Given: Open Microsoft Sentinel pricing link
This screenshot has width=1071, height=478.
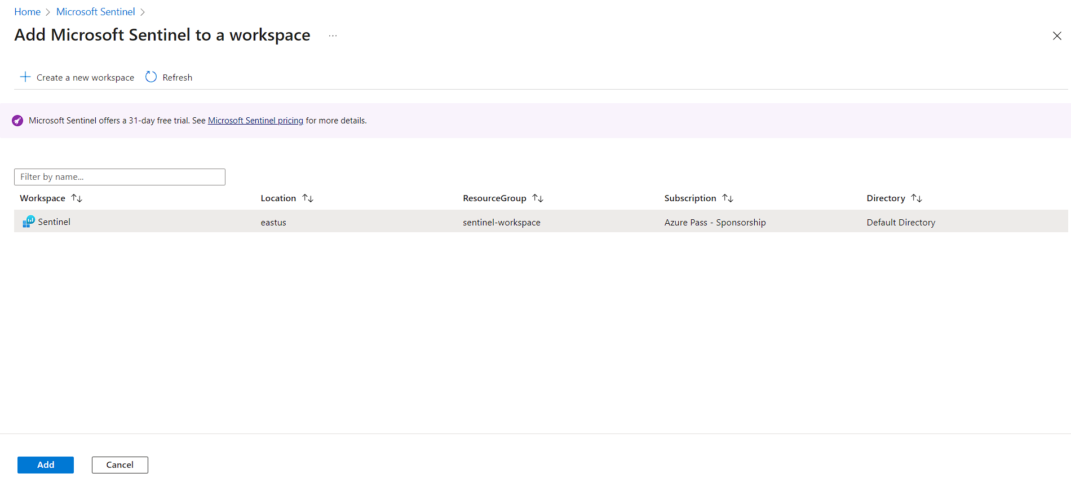Looking at the screenshot, I should (255, 121).
